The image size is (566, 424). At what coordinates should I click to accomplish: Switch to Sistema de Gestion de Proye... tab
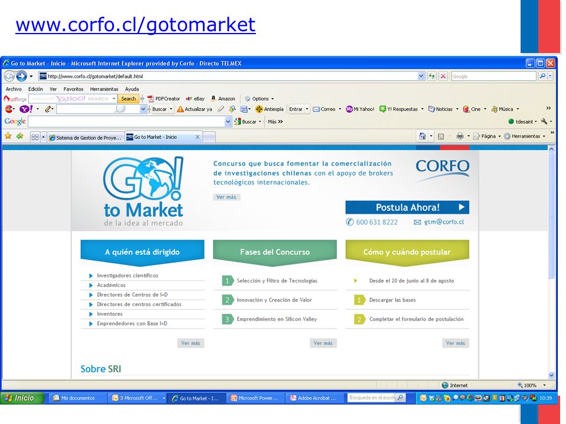86,137
